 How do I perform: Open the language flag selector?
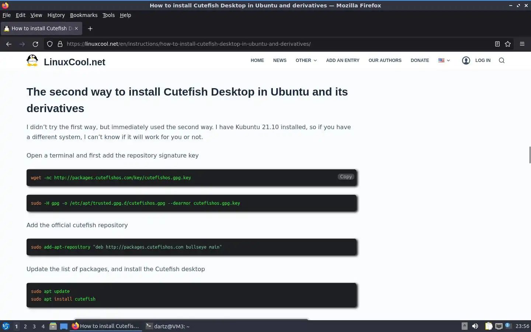coord(444,60)
